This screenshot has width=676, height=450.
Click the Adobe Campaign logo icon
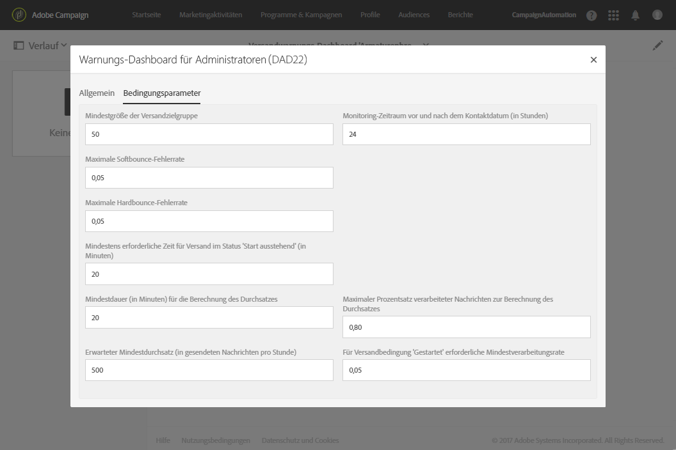19,15
